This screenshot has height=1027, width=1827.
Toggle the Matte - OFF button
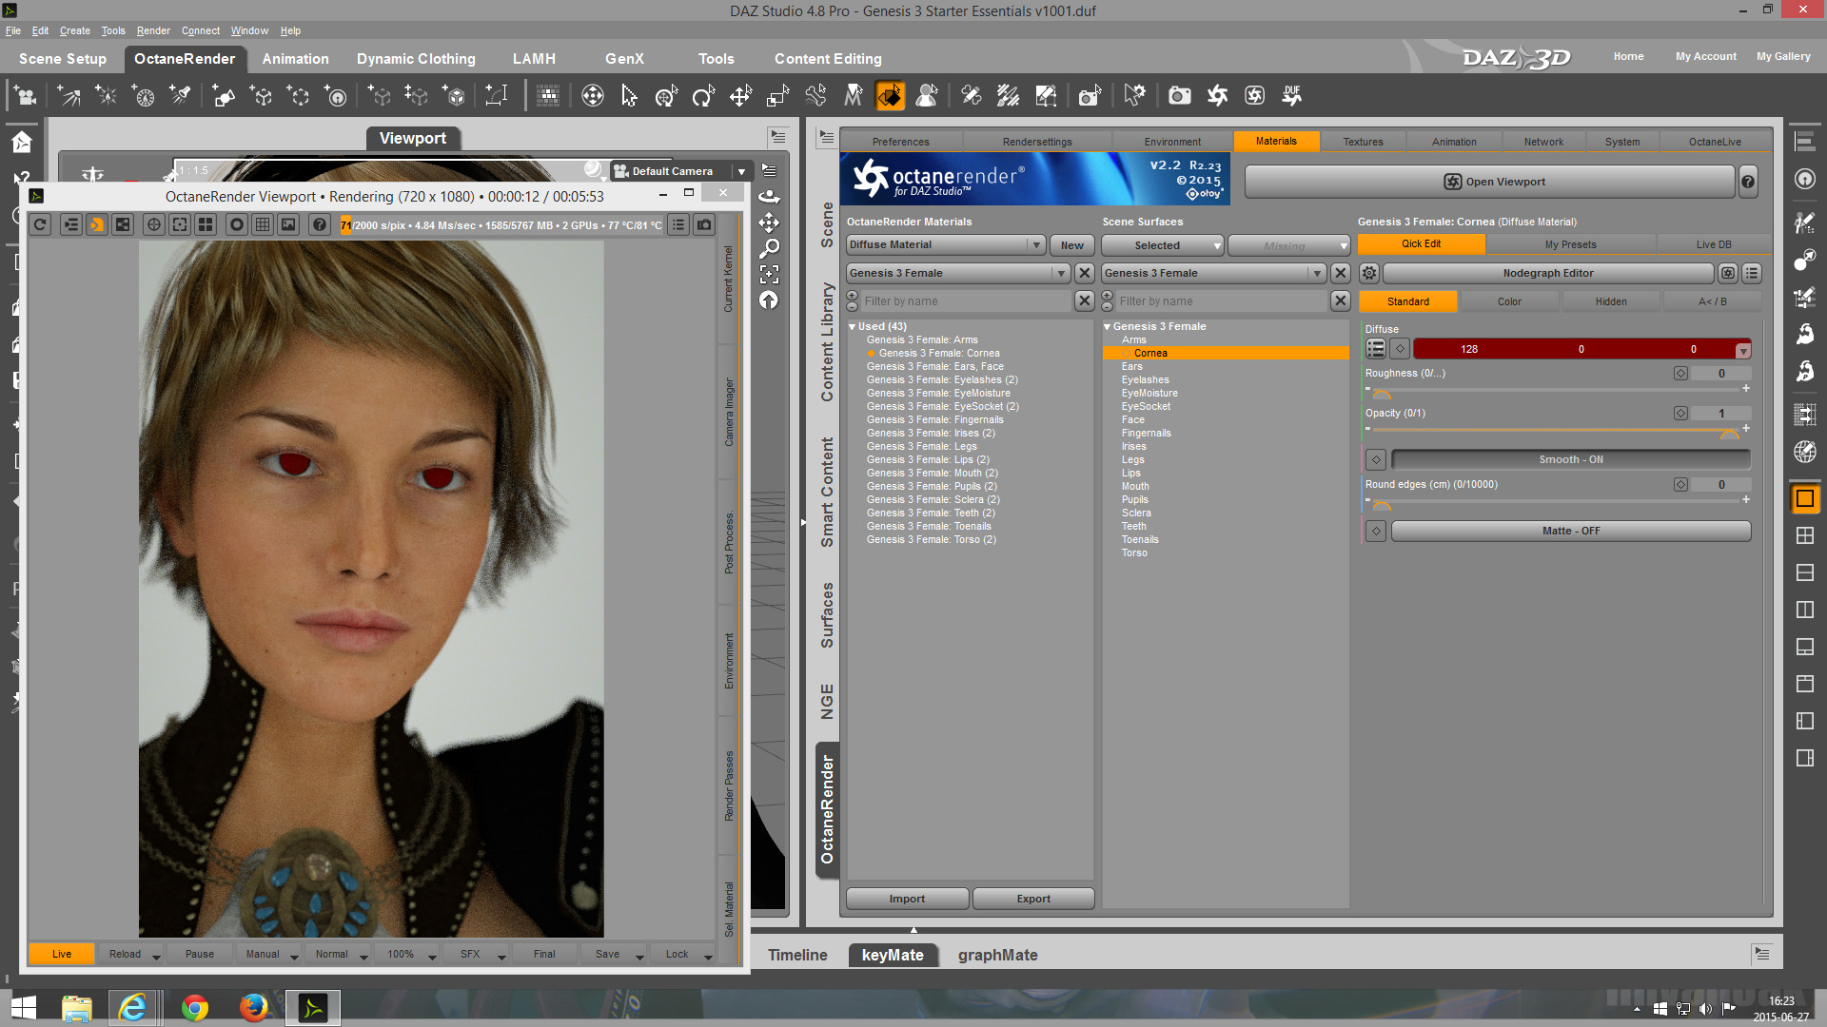click(1570, 531)
